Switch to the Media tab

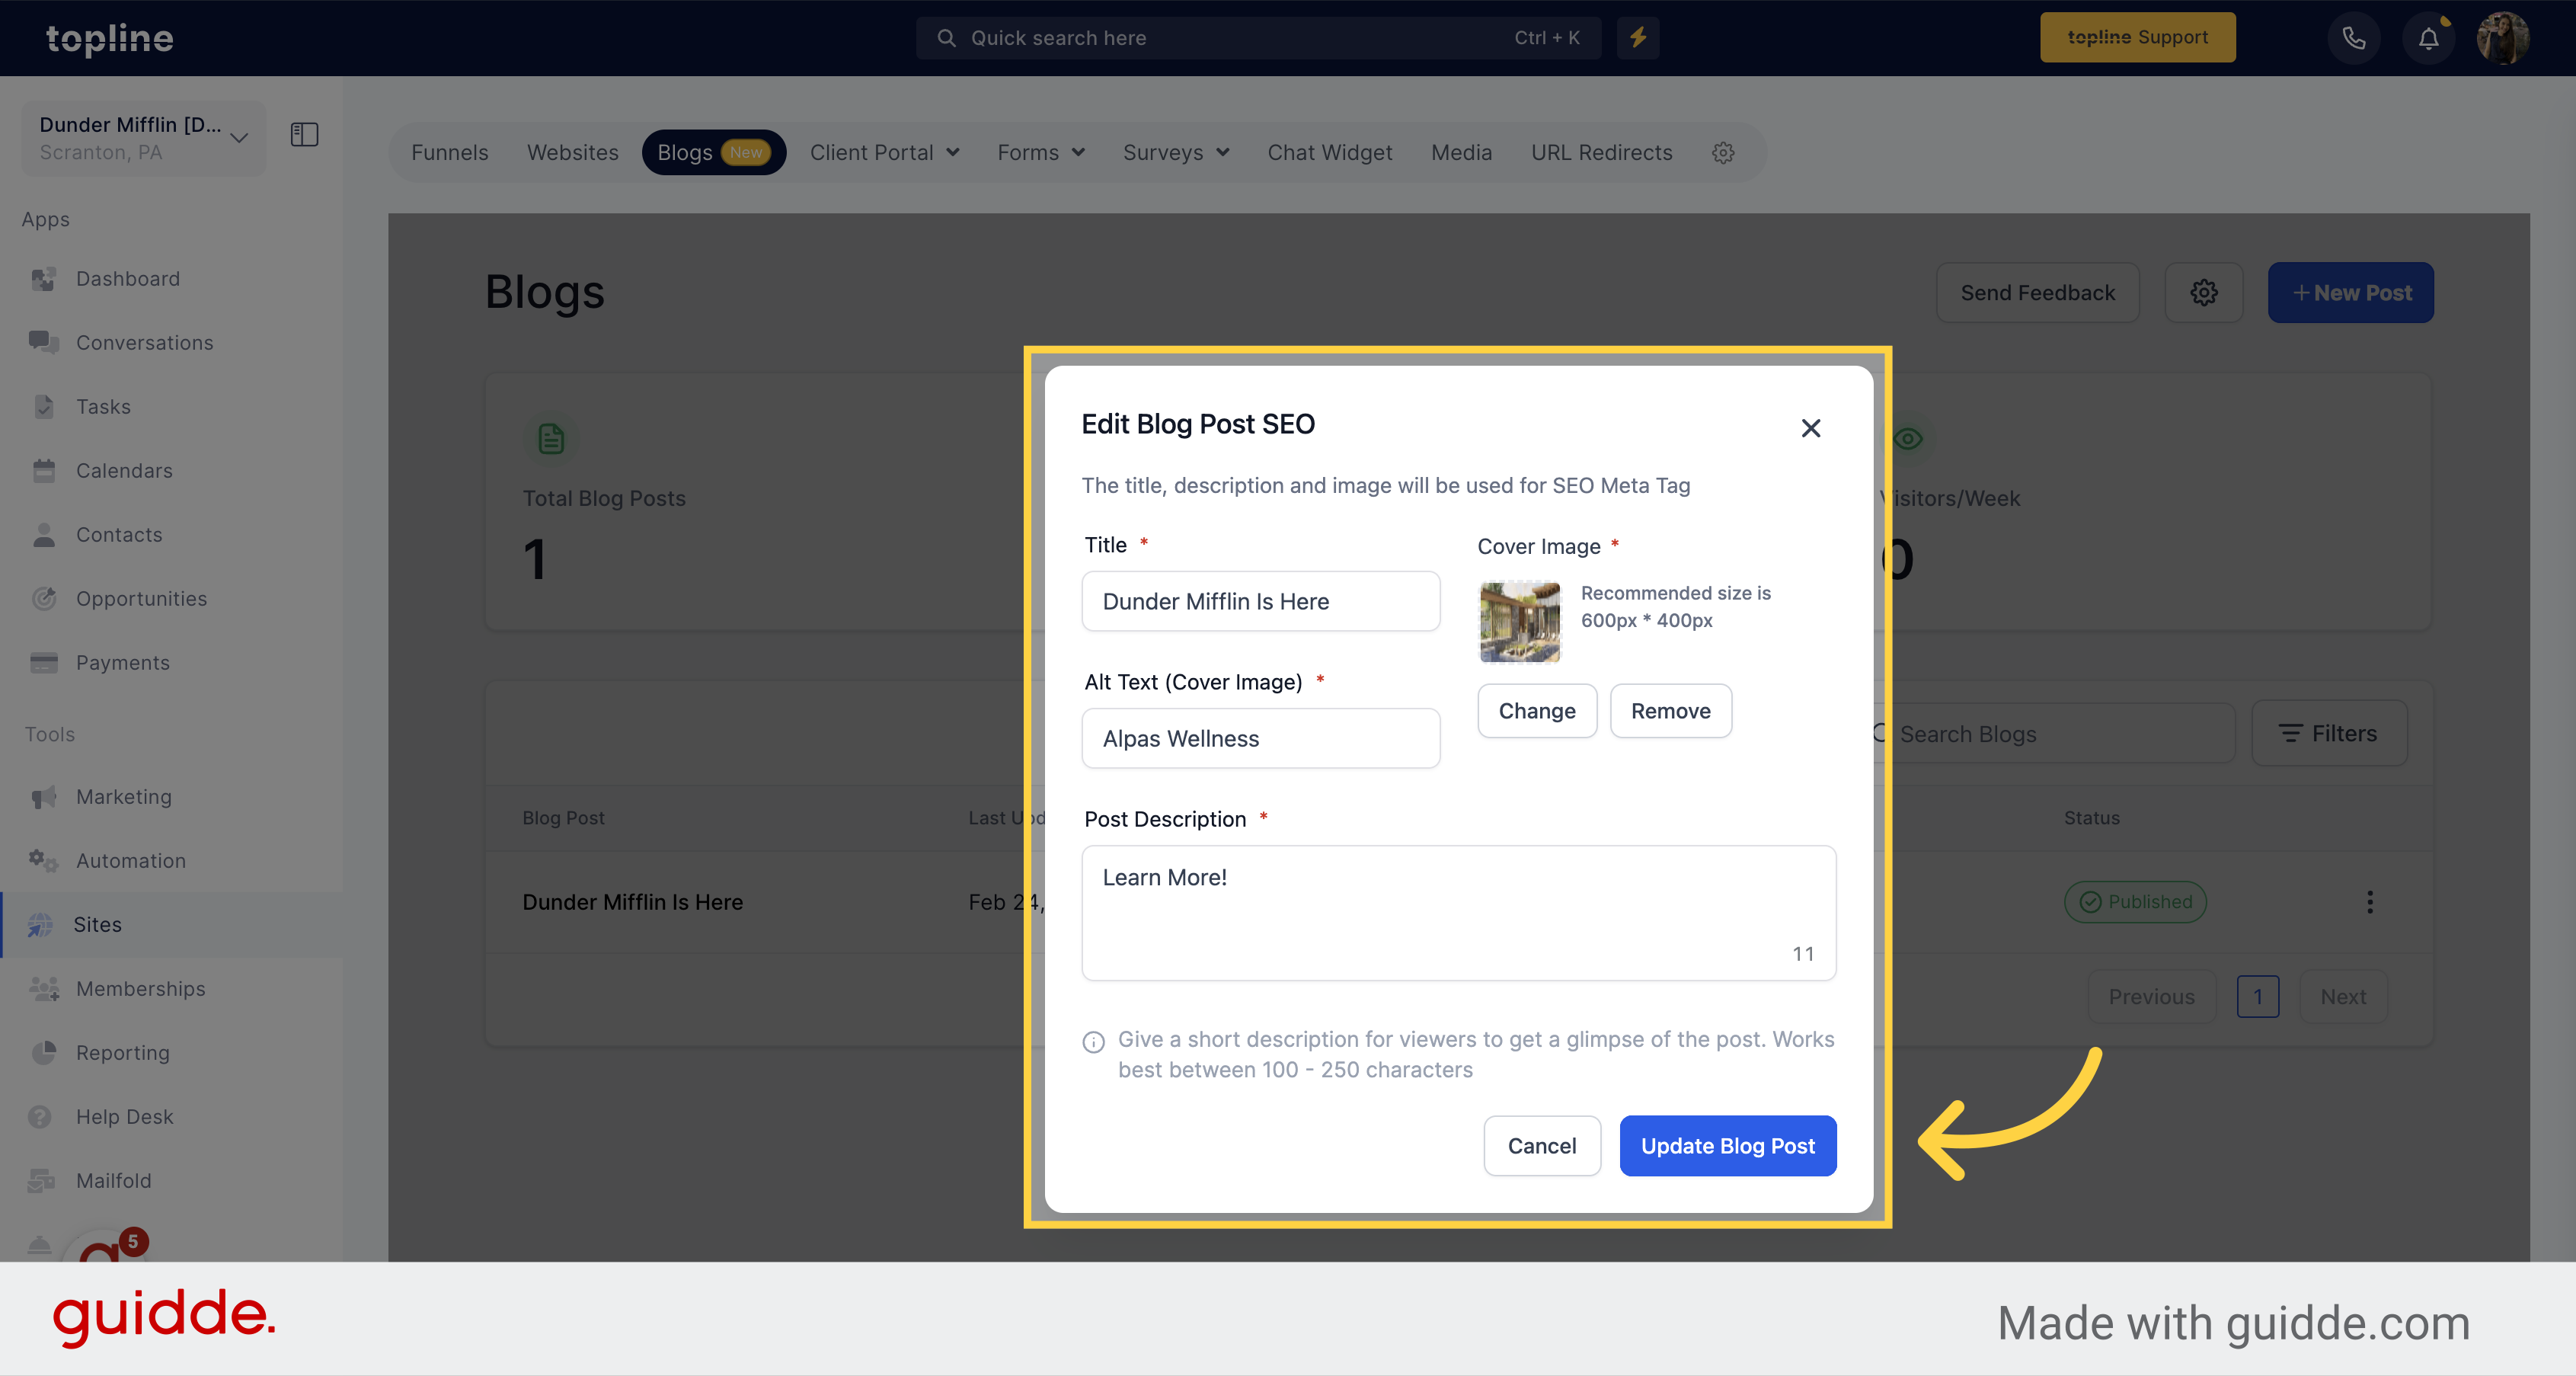pos(1461,153)
